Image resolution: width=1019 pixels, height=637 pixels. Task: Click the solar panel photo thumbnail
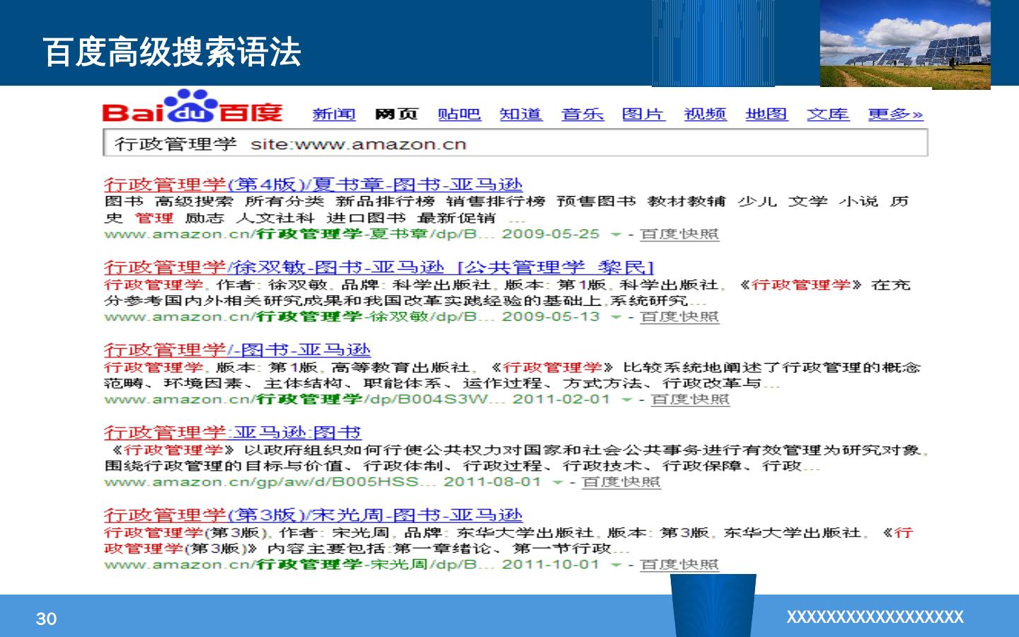[905, 44]
